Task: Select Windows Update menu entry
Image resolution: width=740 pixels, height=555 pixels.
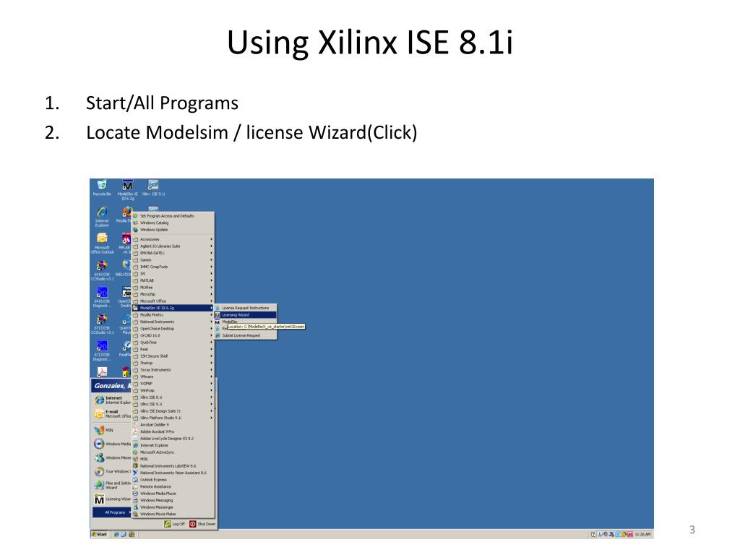Action: 173,229
